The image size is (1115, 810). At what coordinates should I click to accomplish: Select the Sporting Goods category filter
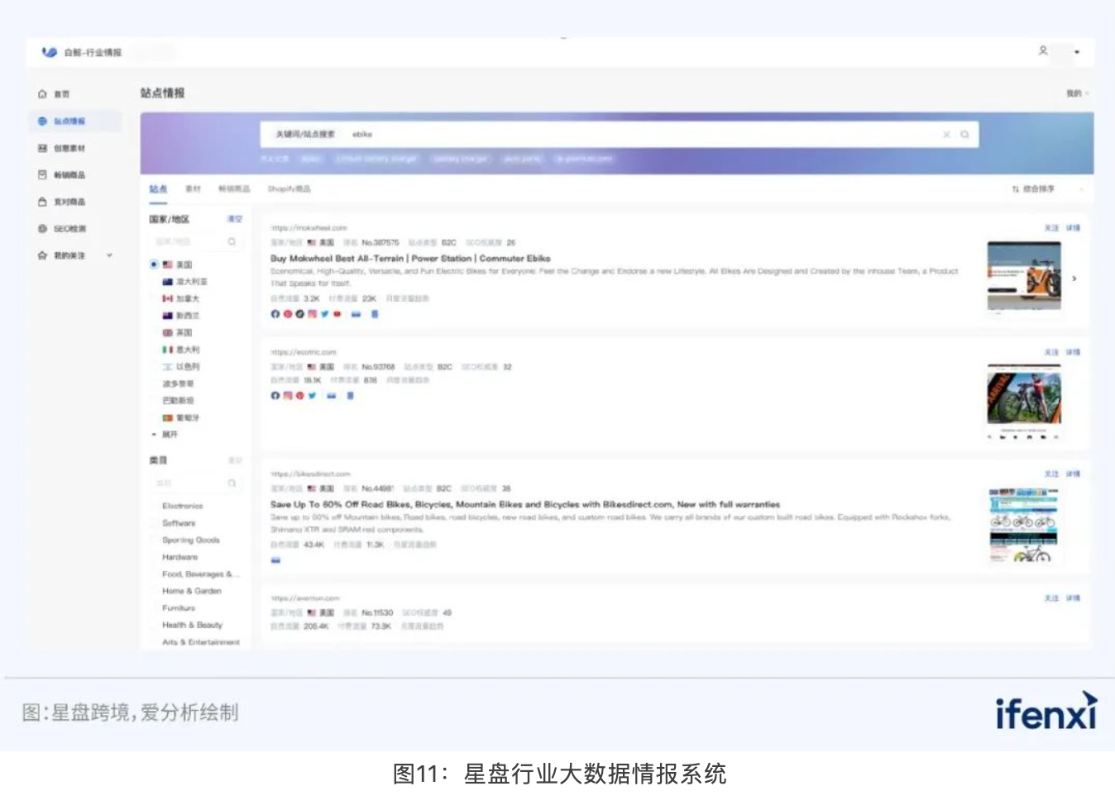(191, 540)
